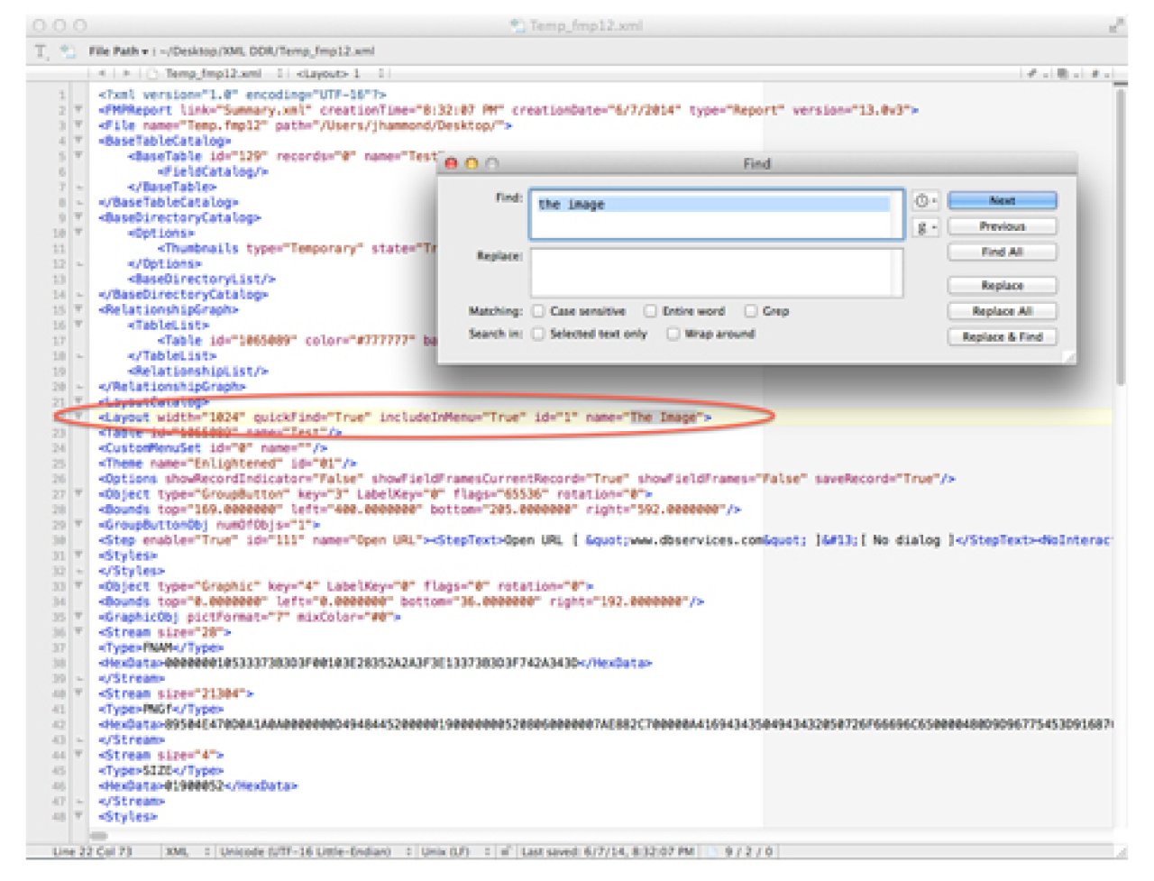Image resolution: width=1154 pixels, height=881 pixels.
Task: Click the document icon beside File Path
Action: tap(68, 52)
